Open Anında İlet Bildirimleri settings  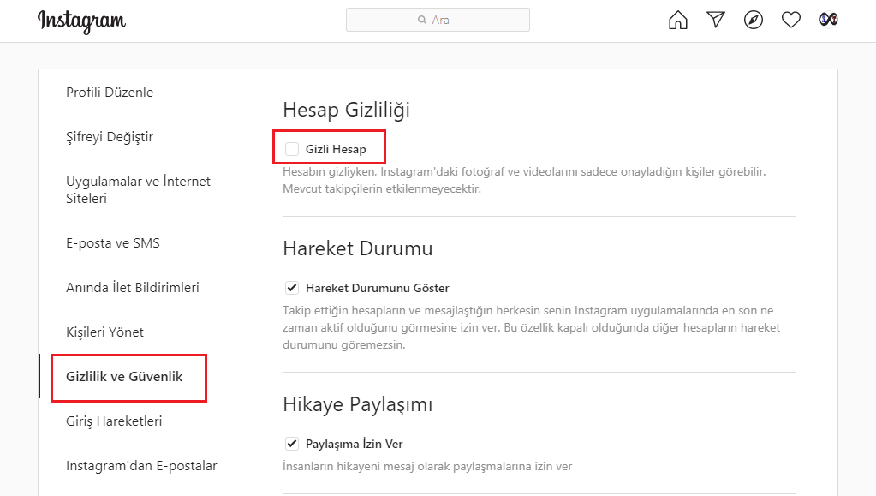133,288
